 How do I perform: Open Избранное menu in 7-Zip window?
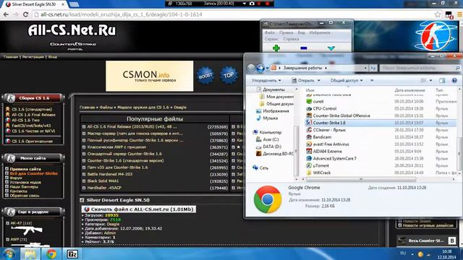pyautogui.click(x=320, y=32)
